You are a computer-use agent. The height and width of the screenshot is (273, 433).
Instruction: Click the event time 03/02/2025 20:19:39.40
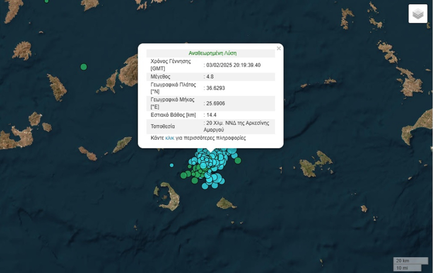pos(233,65)
